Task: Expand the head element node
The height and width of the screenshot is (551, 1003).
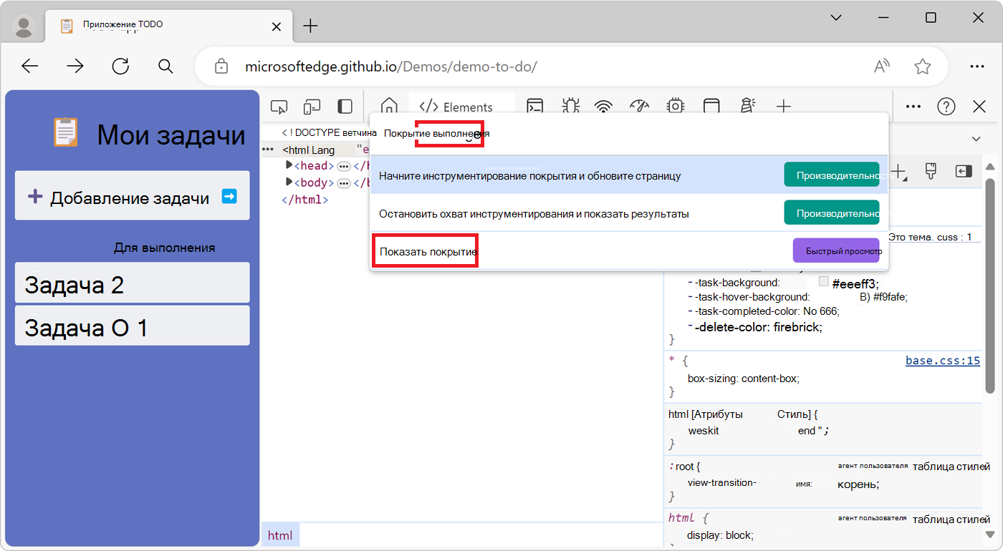Action: (x=289, y=165)
